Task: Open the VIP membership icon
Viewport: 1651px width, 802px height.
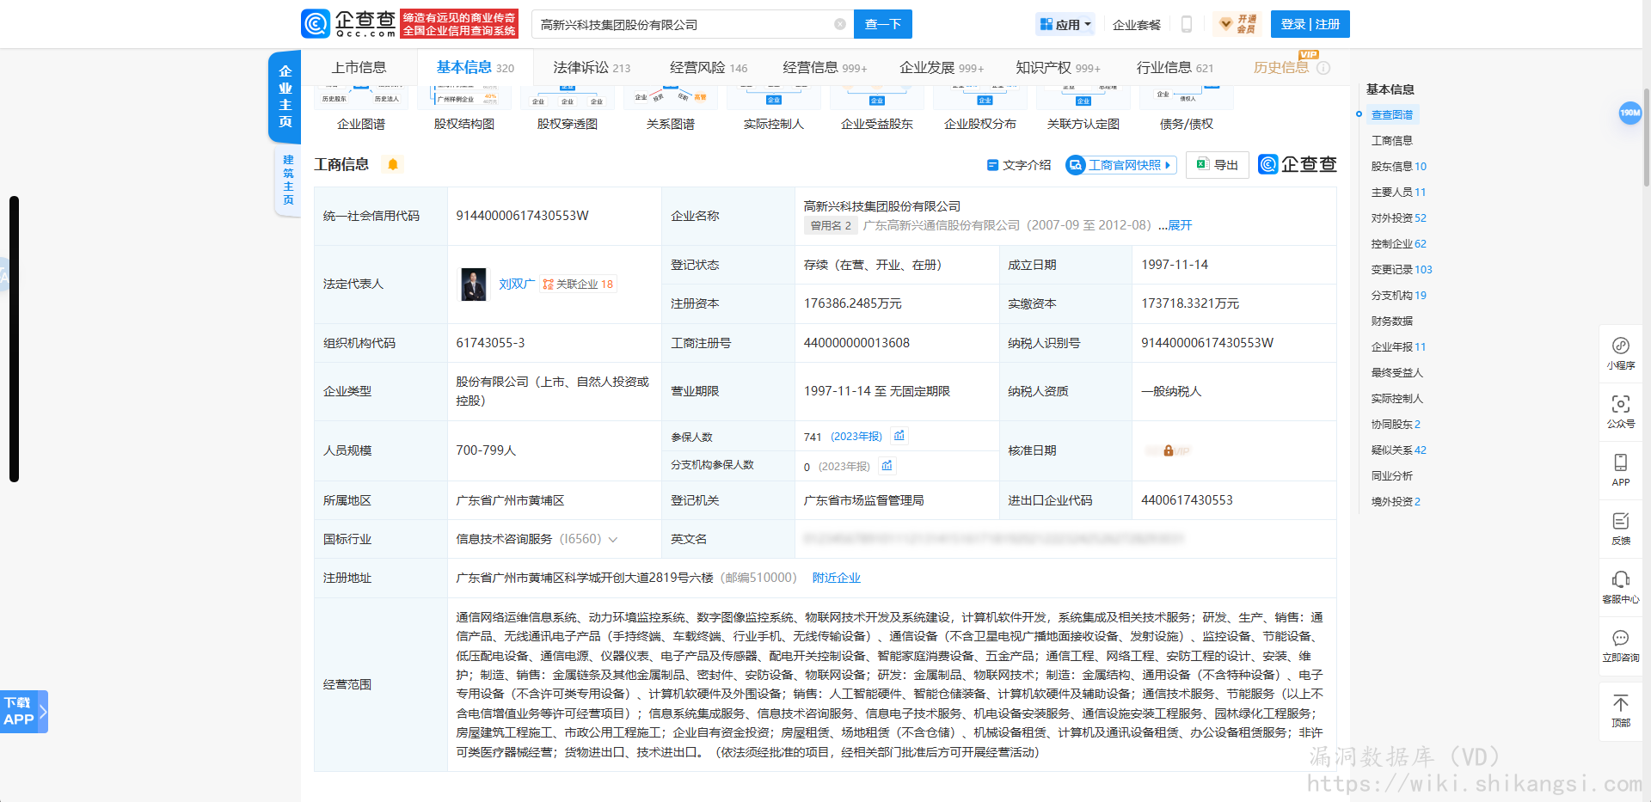Action: click(x=1237, y=24)
